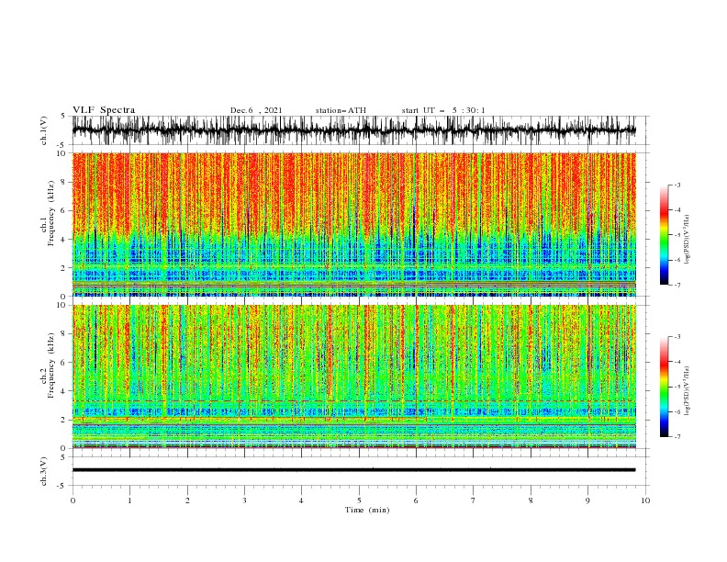This screenshot has height=562, width=727.
Task: Click inside the ch.1 spectrogram panel
Action: 353,224
